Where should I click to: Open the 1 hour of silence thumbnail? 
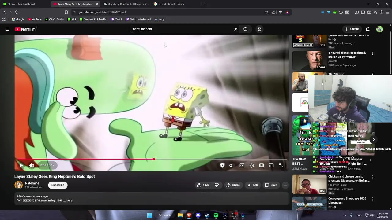tap(309, 60)
